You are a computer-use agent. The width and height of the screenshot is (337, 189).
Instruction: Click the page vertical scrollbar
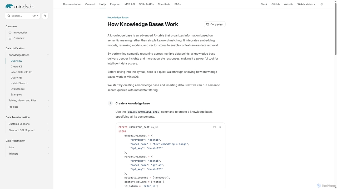tap(335, 29)
